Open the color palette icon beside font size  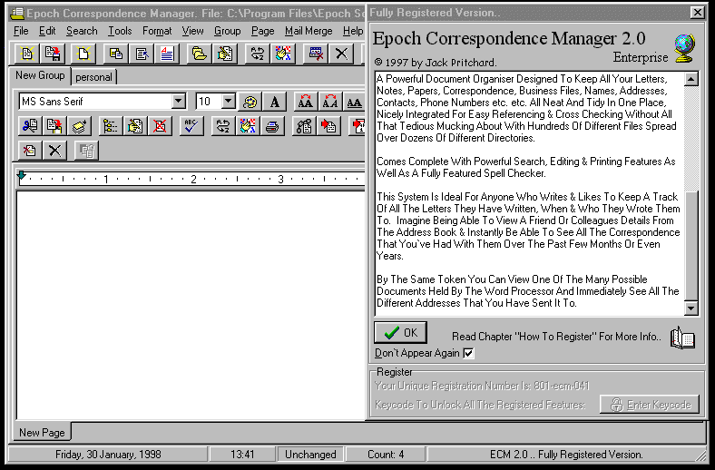tap(250, 102)
